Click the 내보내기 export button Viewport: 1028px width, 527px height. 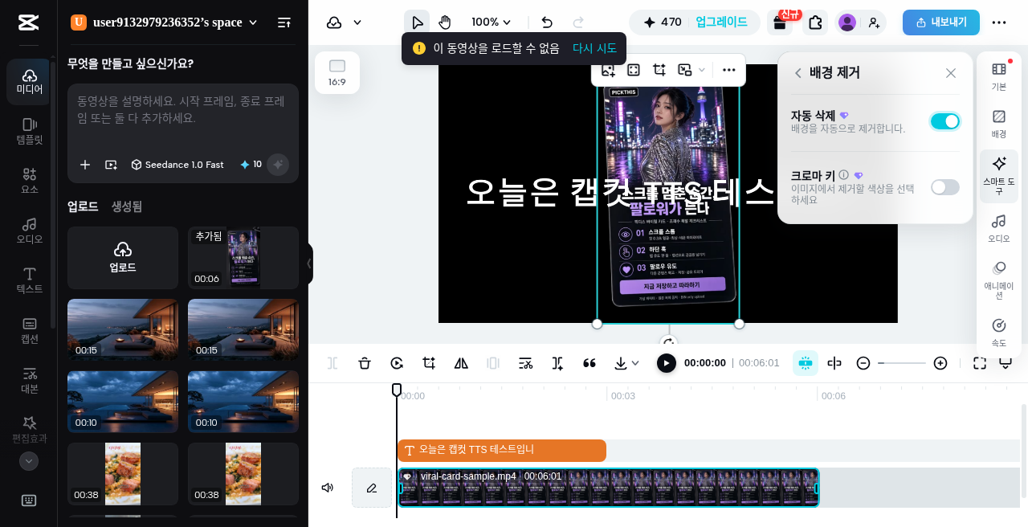point(941,22)
